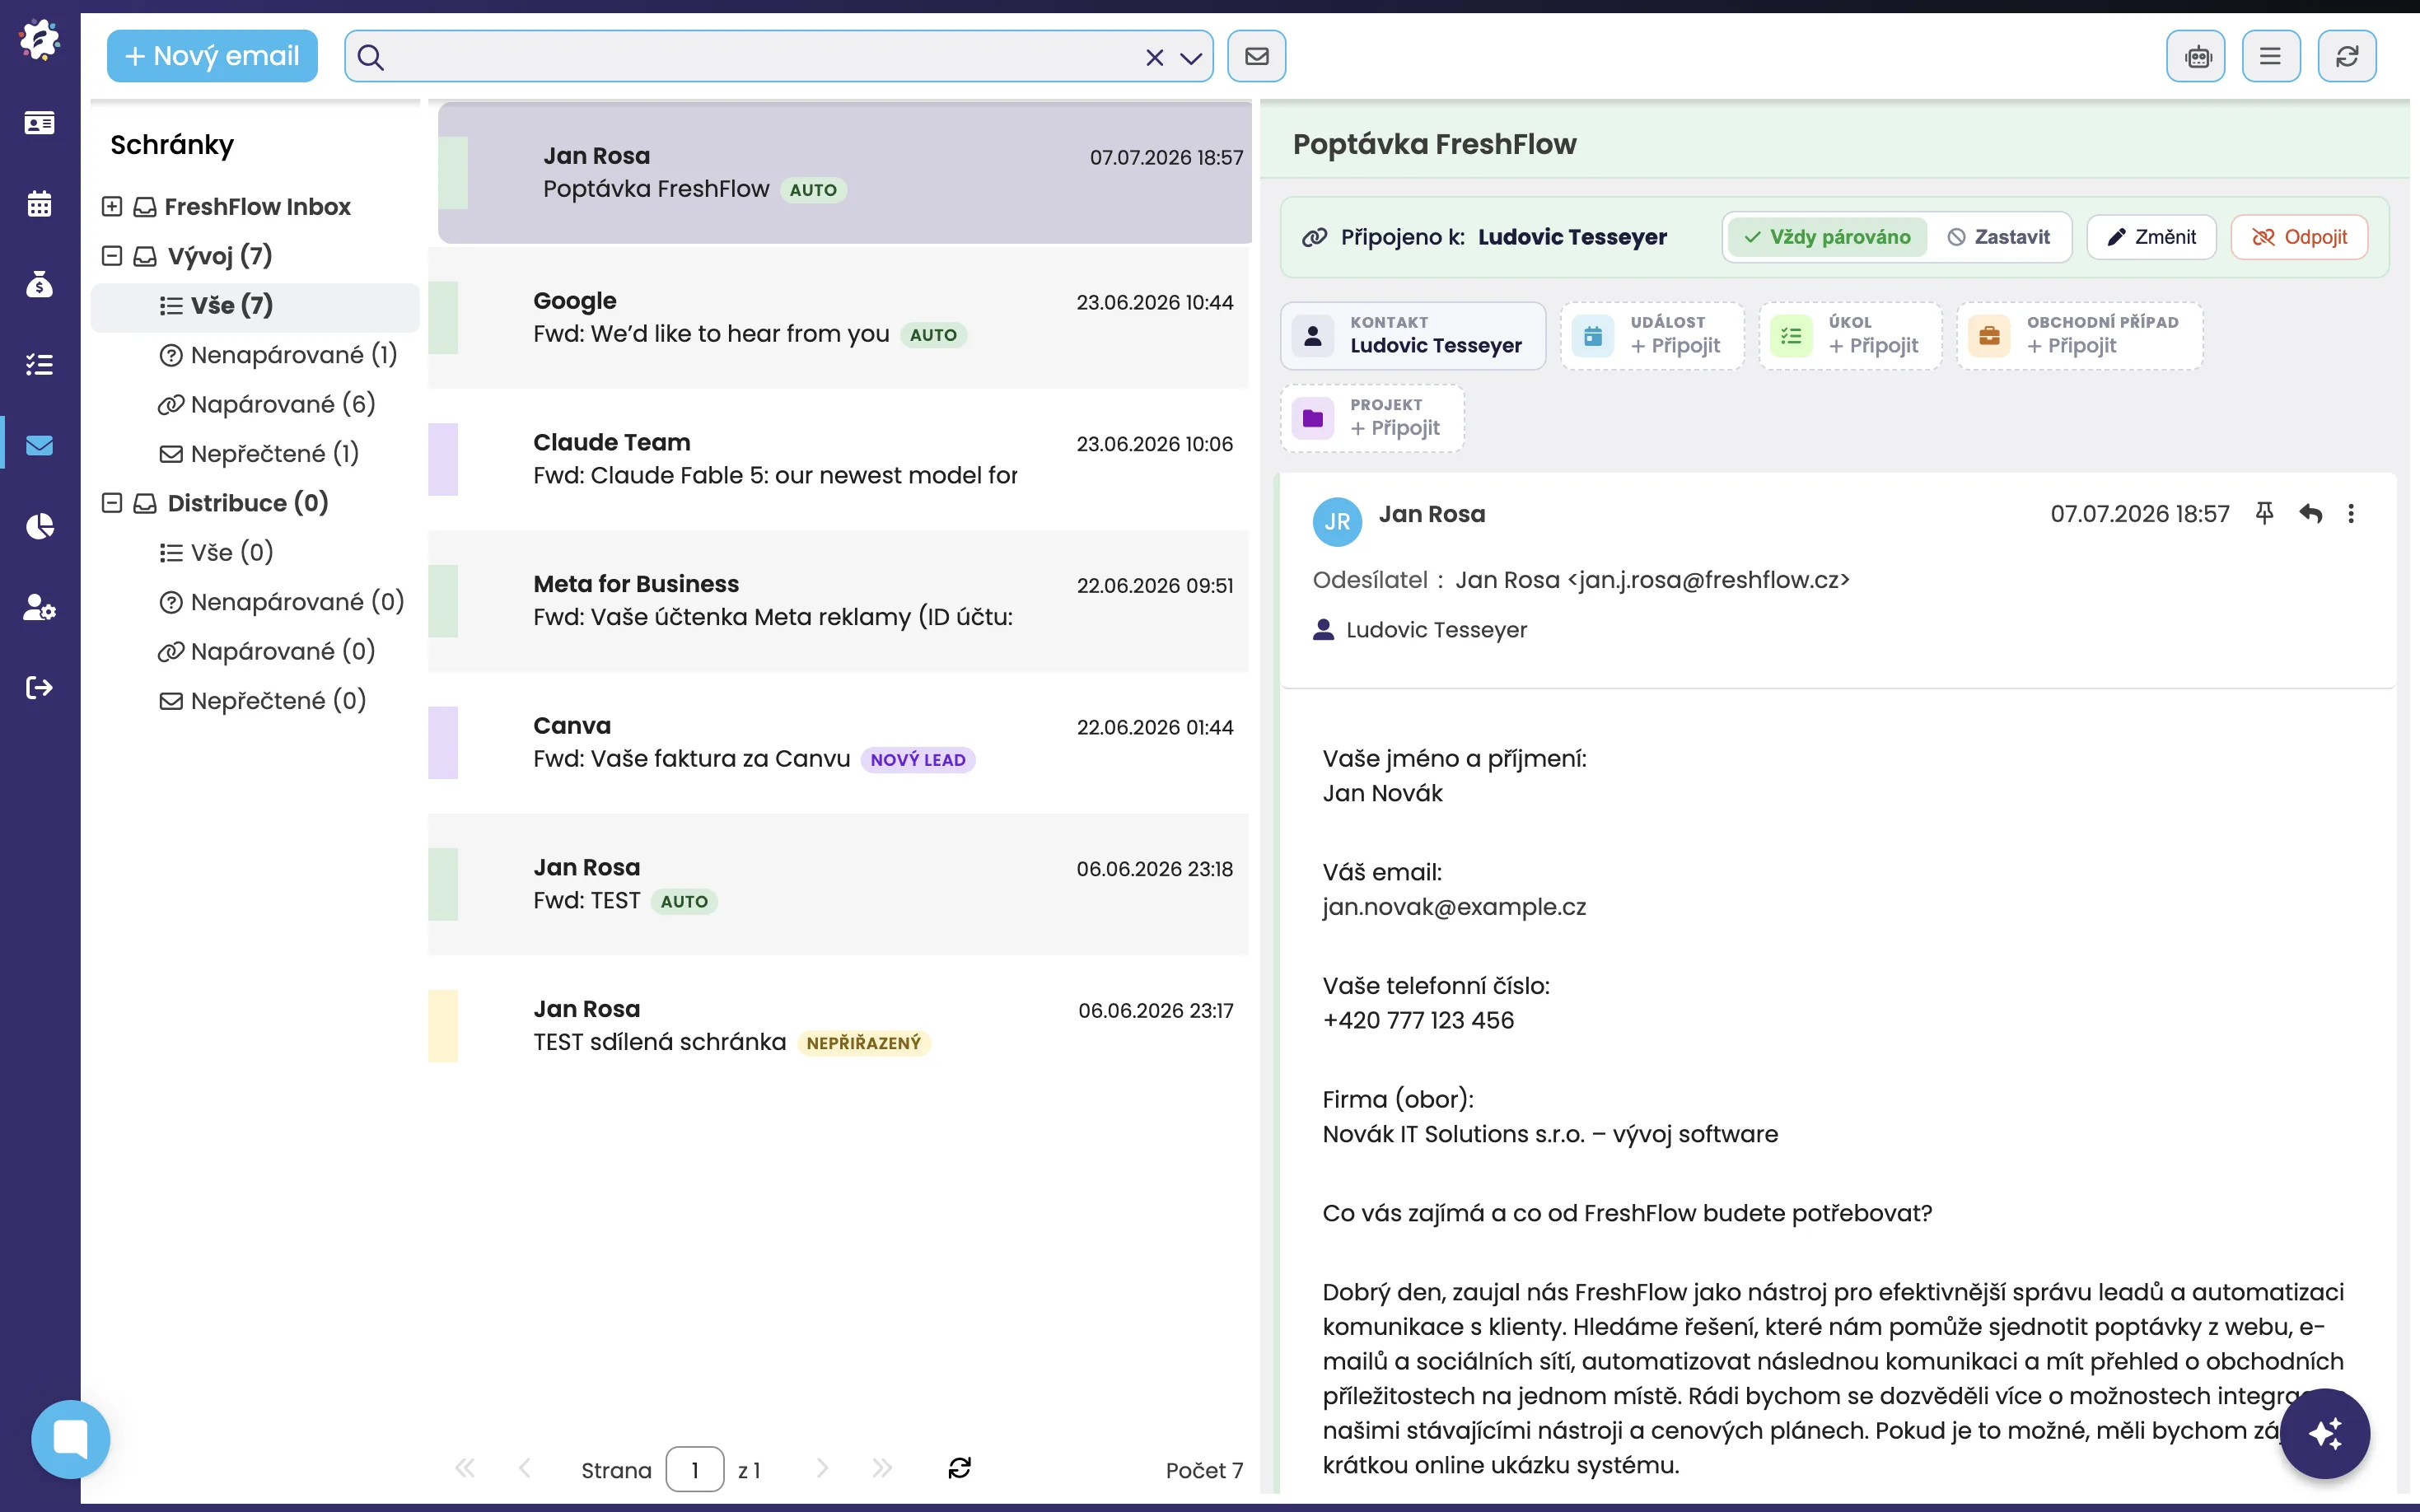The height and width of the screenshot is (1512, 2420).
Task: Attach an Obchodní případ via Připojit
Action: pyautogui.click(x=2080, y=336)
